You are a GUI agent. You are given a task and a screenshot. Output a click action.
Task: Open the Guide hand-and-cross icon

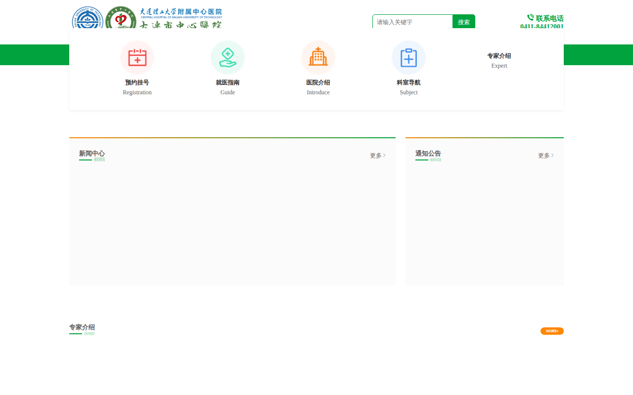point(227,57)
